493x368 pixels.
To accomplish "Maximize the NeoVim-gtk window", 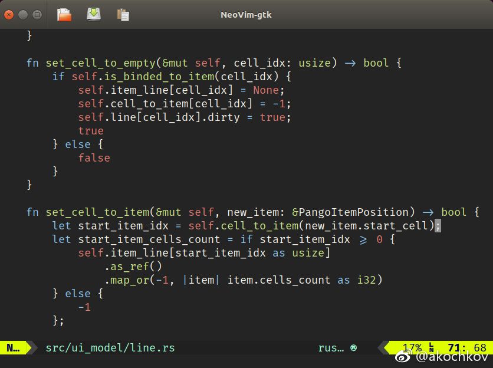I will point(37,15).
